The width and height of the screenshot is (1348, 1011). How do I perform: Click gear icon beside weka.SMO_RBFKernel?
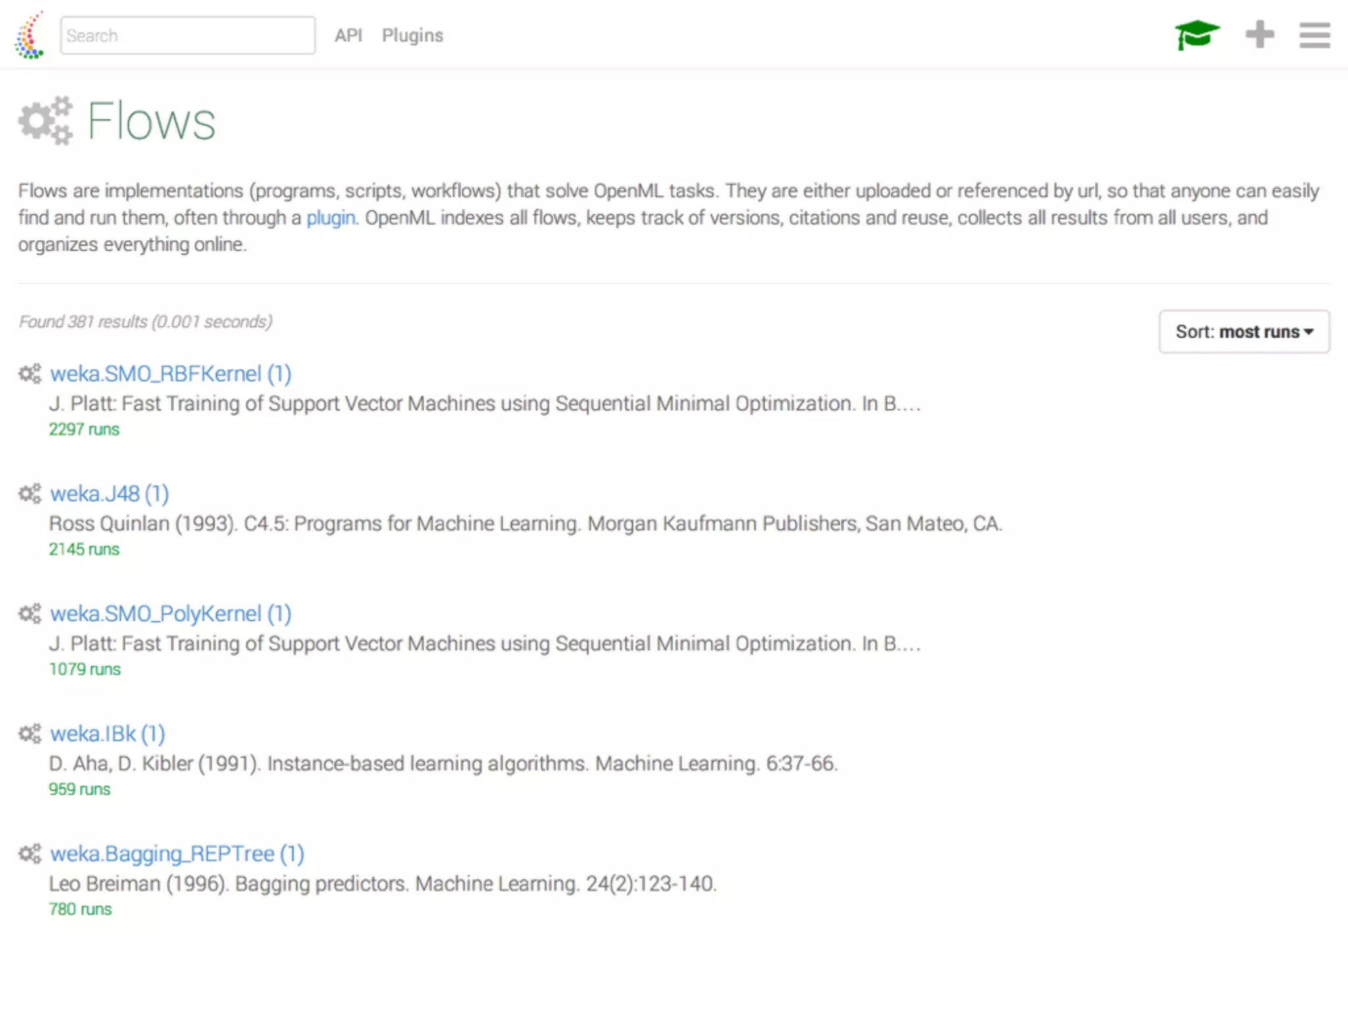coord(30,374)
